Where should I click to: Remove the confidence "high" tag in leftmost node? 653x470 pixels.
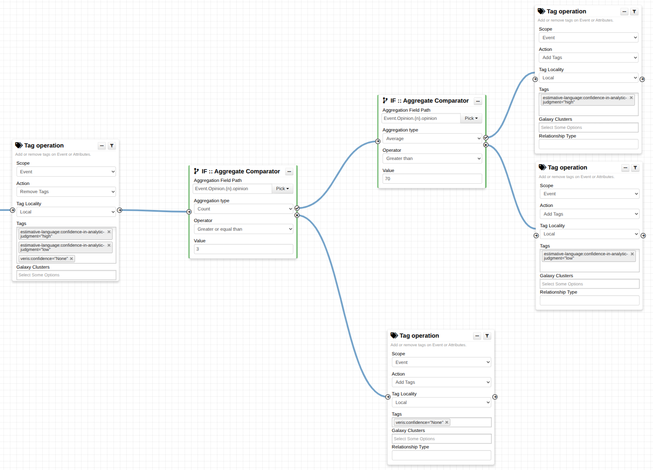coord(109,232)
